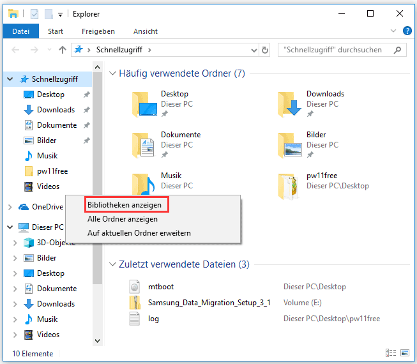Select Musik under Schnellzugriff
This screenshot has height=364, width=417.
[x=47, y=156]
